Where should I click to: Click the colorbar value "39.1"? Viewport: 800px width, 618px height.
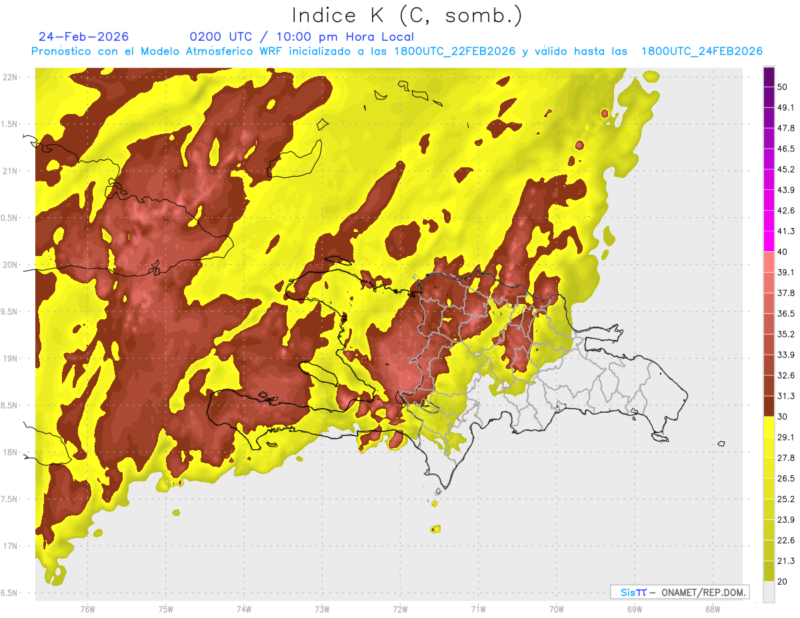[786, 272]
